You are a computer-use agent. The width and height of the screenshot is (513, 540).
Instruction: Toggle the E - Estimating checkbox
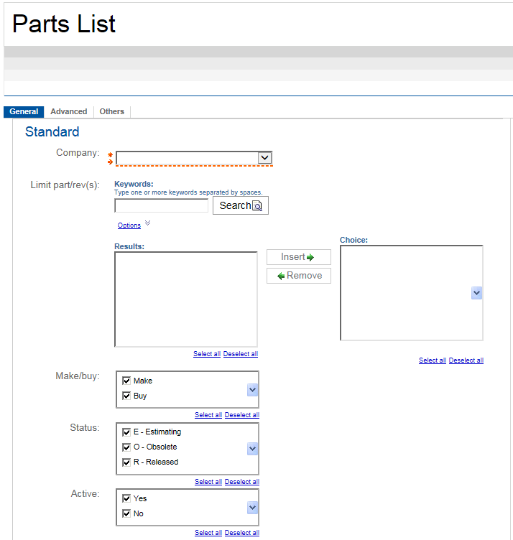click(x=127, y=432)
